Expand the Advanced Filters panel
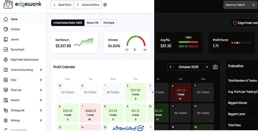This screenshot has width=258, height=135. pyautogui.click(x=87, y=5)
